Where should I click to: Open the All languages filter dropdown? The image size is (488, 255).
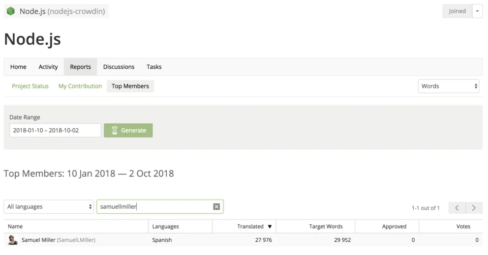point(49,207)
